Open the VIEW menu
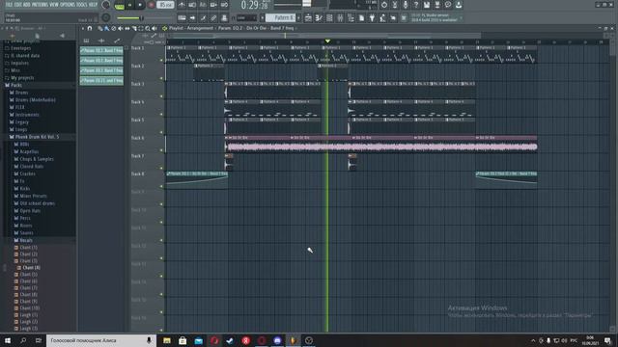 pyautogui.click(x=54, y=5)
